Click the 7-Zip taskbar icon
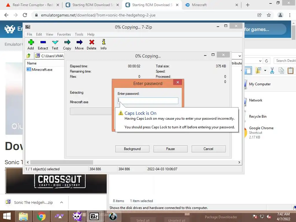The width and height of the screenshot is (296, 222). click(94, 216)
